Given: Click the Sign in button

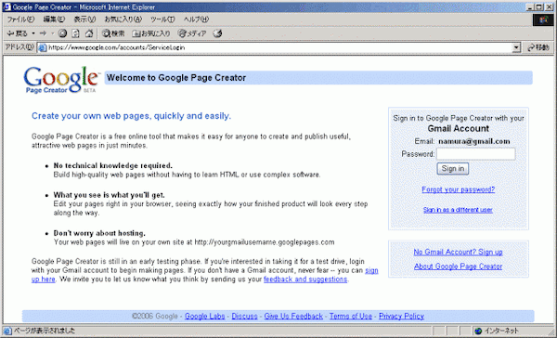Looking at the screenshot, I should click(453, 168).
